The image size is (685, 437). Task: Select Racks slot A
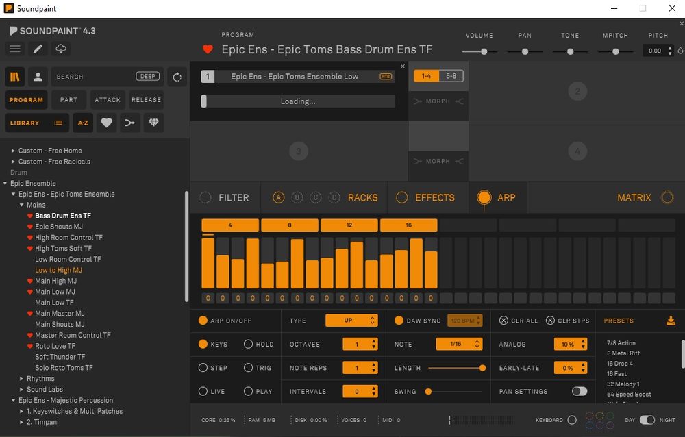point(278,197)
